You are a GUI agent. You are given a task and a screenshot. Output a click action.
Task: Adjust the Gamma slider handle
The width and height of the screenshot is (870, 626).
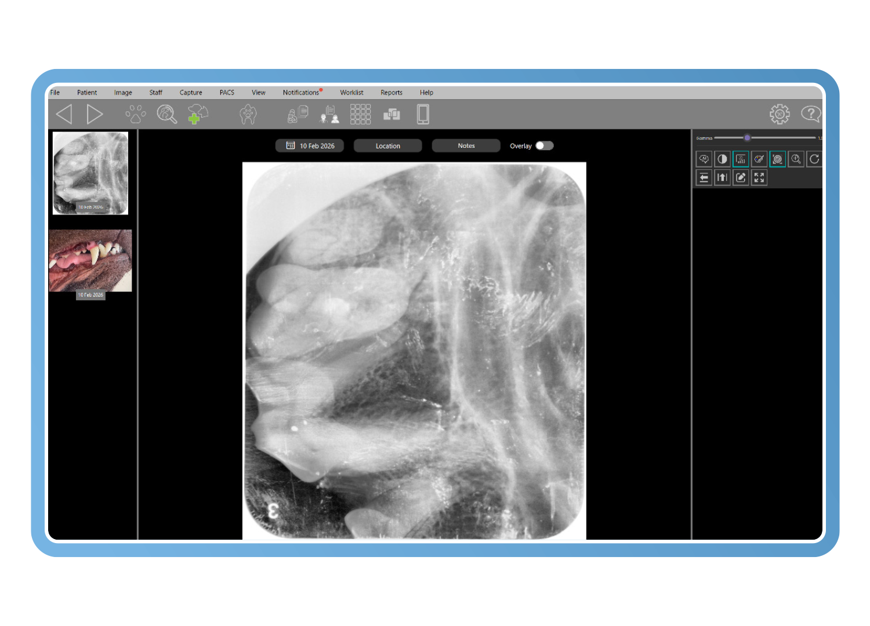747,138
